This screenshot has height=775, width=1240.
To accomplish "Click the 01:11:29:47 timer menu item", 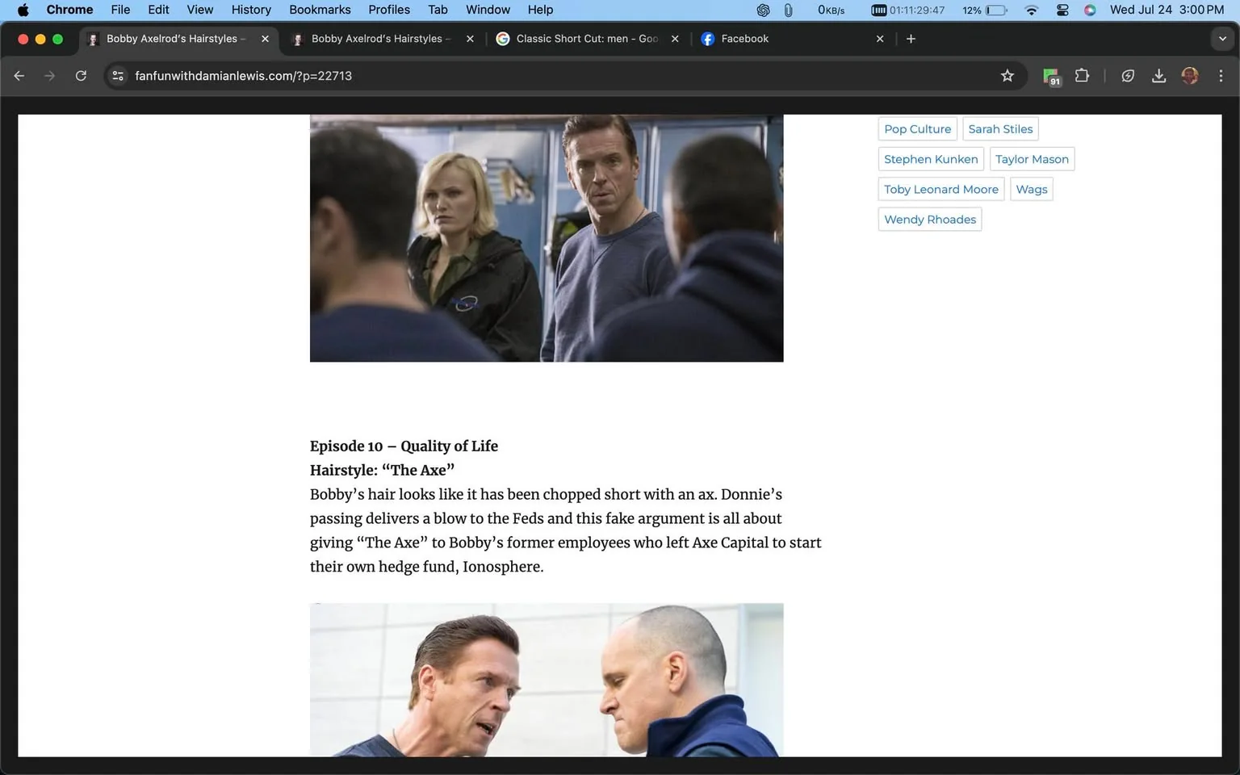I will pos(907,10).
